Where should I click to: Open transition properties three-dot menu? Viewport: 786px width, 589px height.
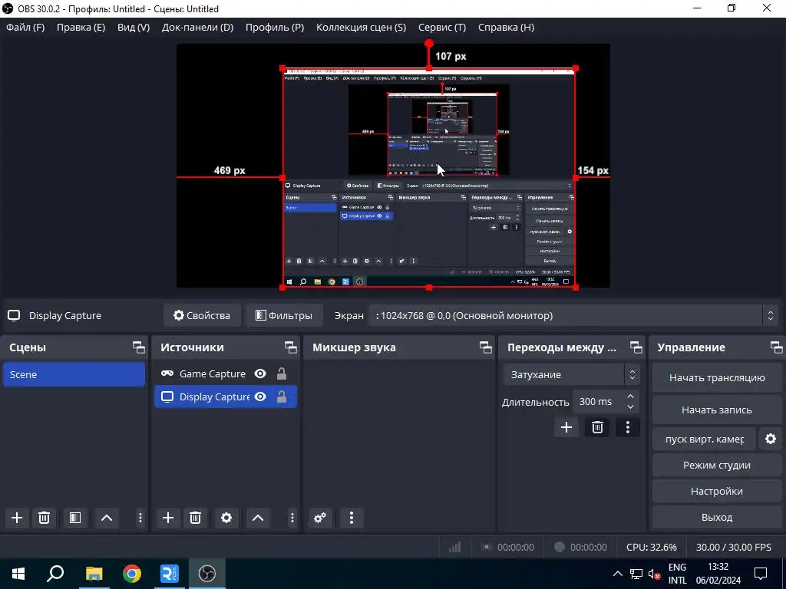(628, 427)
